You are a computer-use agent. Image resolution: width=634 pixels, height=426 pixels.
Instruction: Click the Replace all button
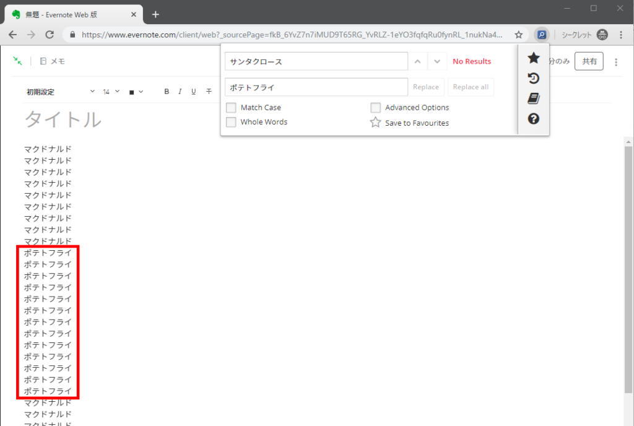click(471, 87)
